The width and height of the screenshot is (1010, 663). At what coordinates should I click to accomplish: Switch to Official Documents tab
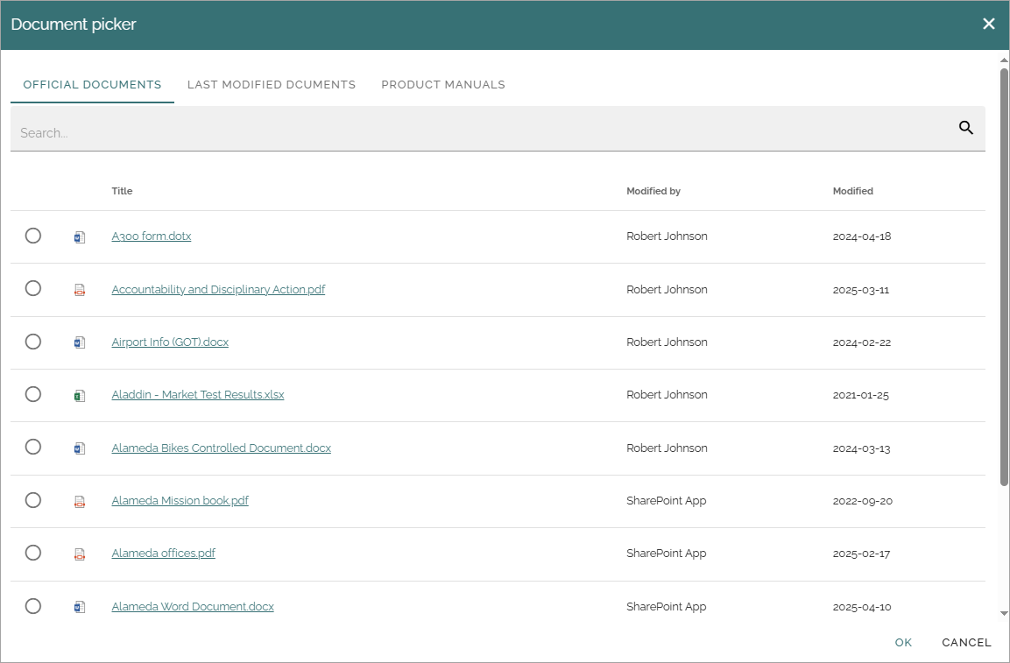tap(92, 84)
